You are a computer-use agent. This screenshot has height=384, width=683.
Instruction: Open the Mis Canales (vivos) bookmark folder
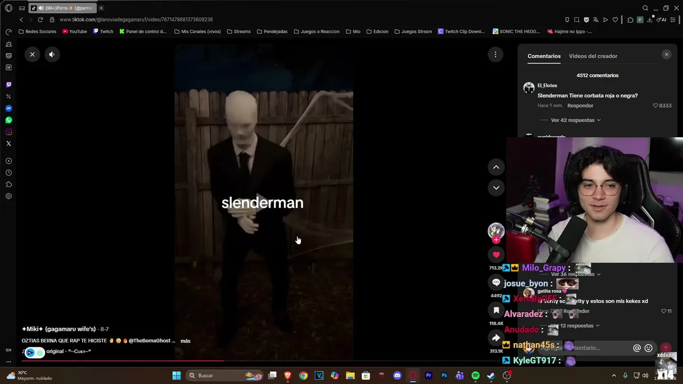pyautogui.click(x=197, y=31)
